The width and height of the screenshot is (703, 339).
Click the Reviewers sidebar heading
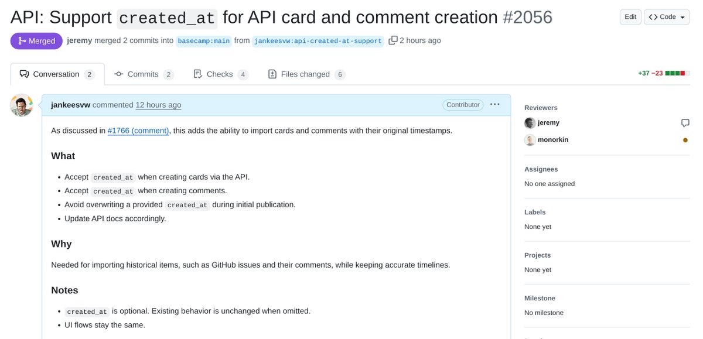tap(541, 108)
